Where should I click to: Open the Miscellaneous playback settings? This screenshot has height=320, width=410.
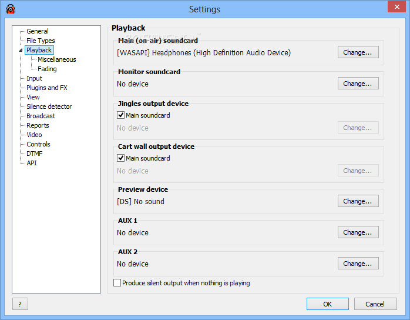coord(57,59)
